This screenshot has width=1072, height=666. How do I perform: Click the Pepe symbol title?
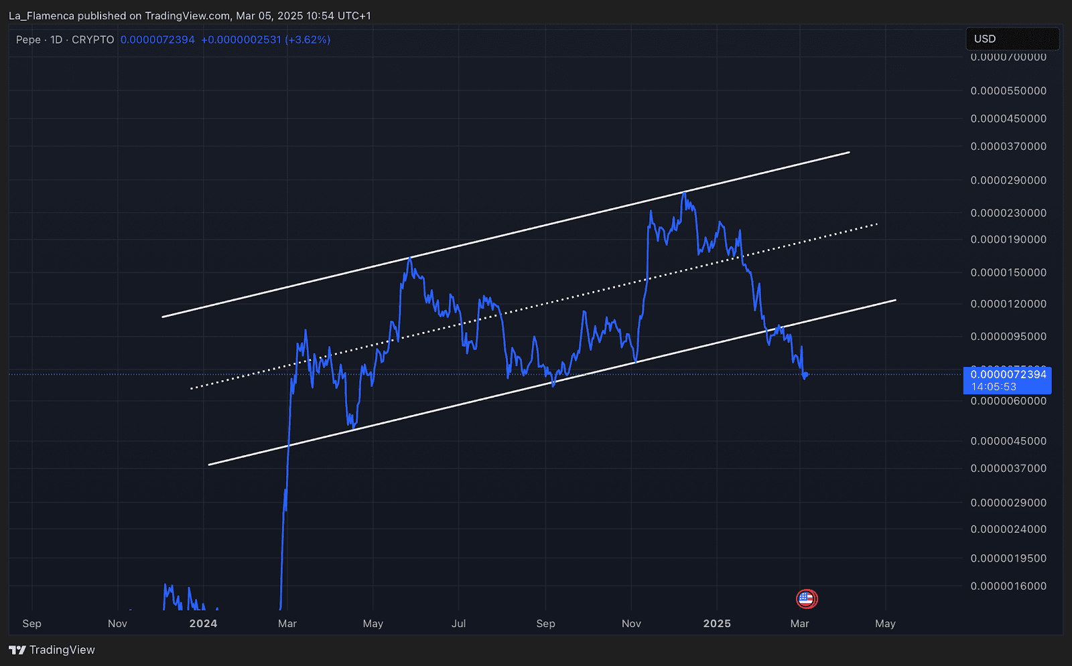28,39
